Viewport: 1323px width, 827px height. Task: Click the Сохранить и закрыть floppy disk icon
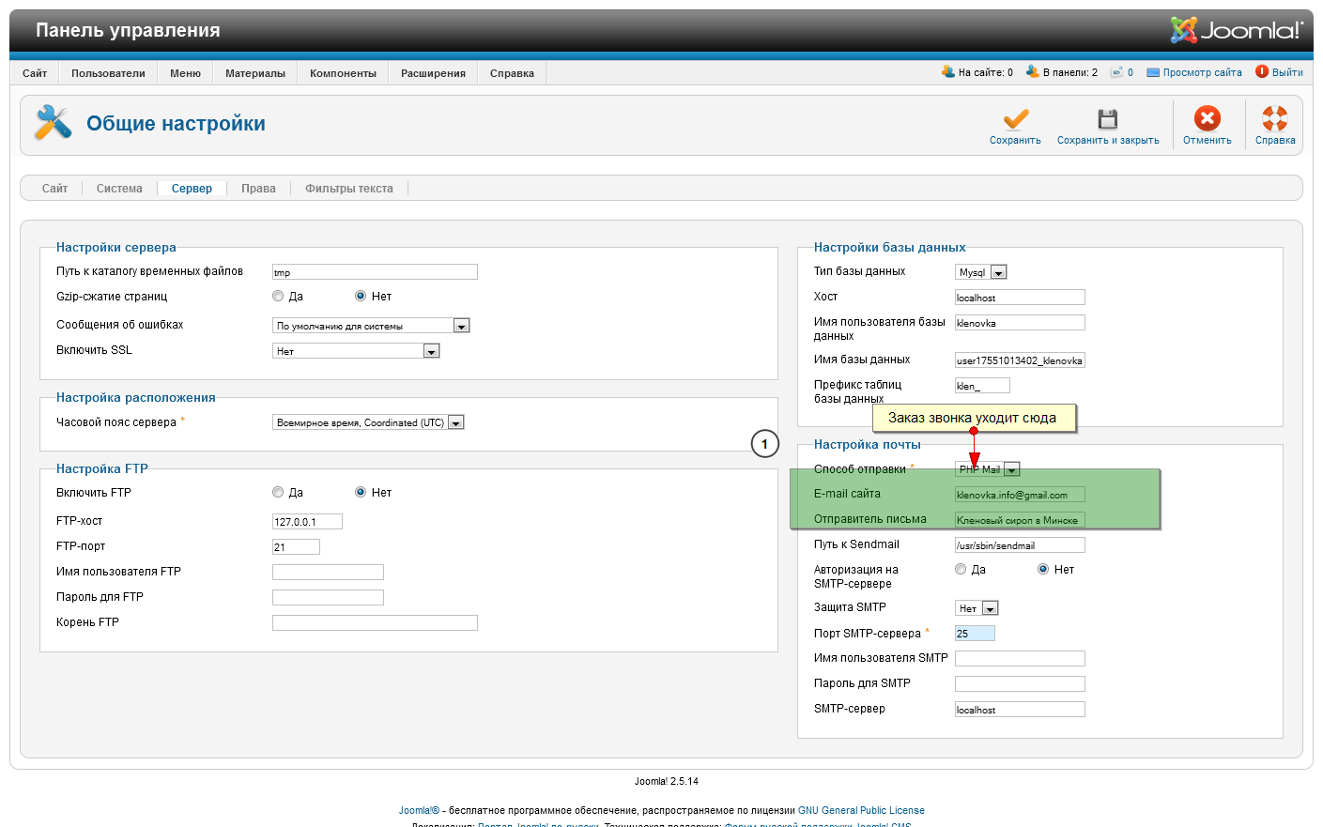coord(1108,118)
